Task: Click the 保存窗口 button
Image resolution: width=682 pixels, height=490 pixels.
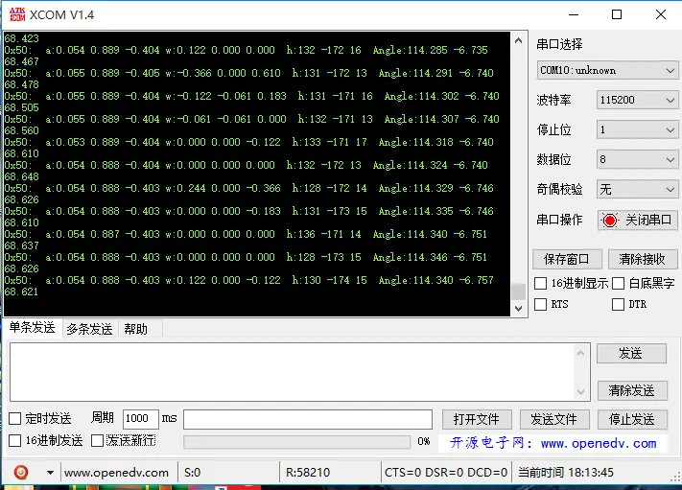Action: click(x=567, y=260)
